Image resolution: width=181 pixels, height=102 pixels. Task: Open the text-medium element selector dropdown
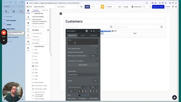(x=68, y=7)
